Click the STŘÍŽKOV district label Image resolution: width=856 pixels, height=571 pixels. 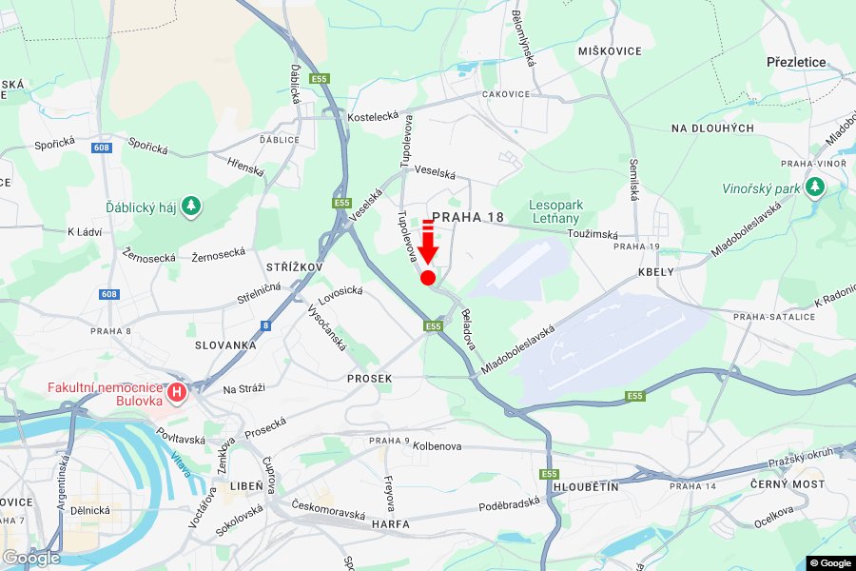coord(294,267)
